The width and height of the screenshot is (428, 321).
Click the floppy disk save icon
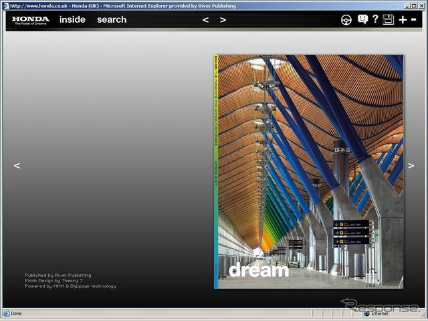click(x=388, y=19)
